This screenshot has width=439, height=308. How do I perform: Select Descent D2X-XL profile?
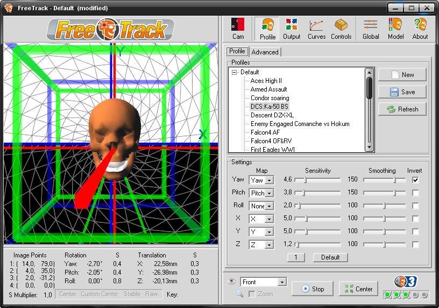click(x=272, y=115)
